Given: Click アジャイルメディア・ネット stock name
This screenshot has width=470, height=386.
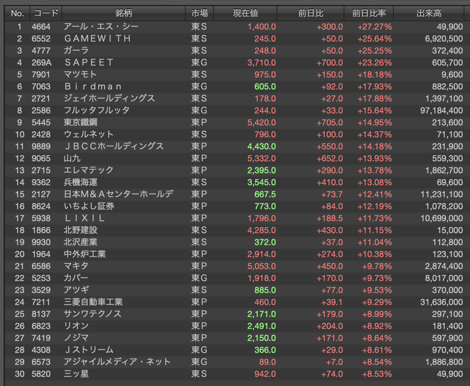Looking at the screenshot, I should click(117, 362).
